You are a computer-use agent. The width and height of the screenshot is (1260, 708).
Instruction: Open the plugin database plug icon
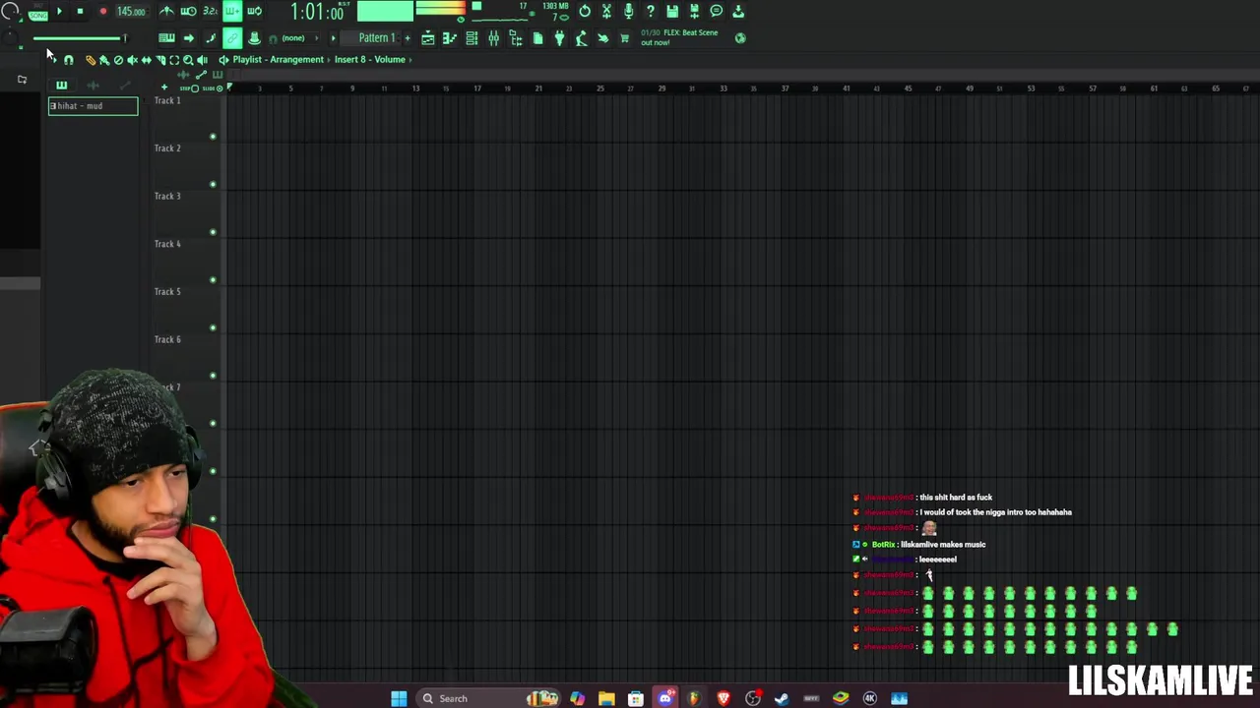[559, 37]
